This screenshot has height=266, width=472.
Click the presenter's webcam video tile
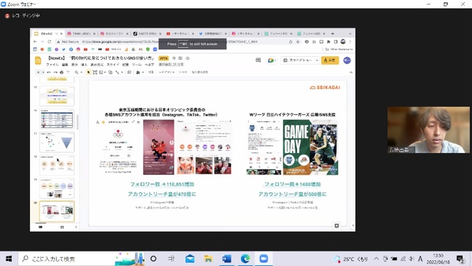pyautogui.click(x=428, y=129)
